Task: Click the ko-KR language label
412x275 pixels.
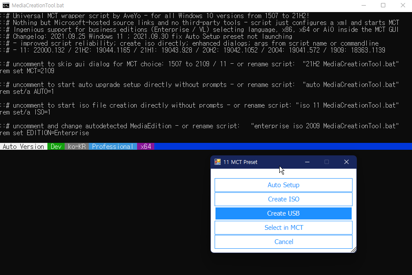Action: click(77, 146)
